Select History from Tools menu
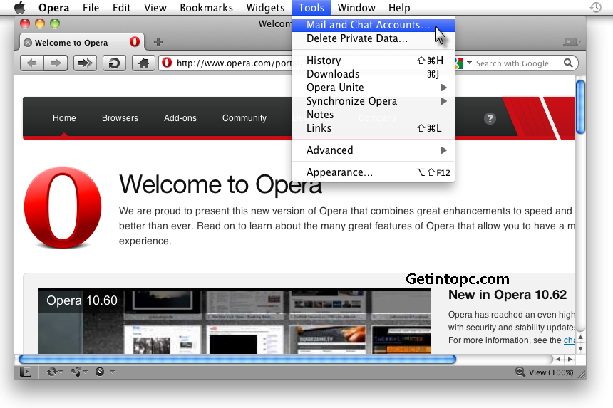Image resolution: width=613 pixels, height=408 pixels. (373, 61)
